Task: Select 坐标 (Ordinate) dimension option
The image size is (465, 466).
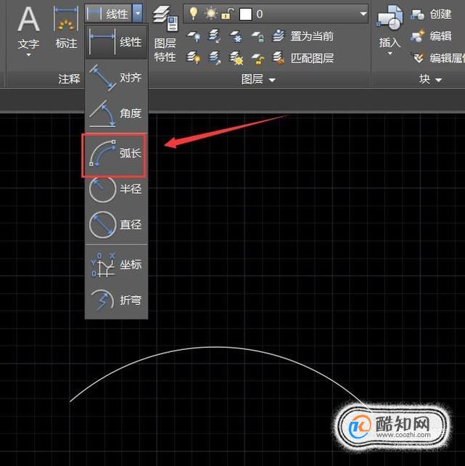Action: [x=116, y=264]
